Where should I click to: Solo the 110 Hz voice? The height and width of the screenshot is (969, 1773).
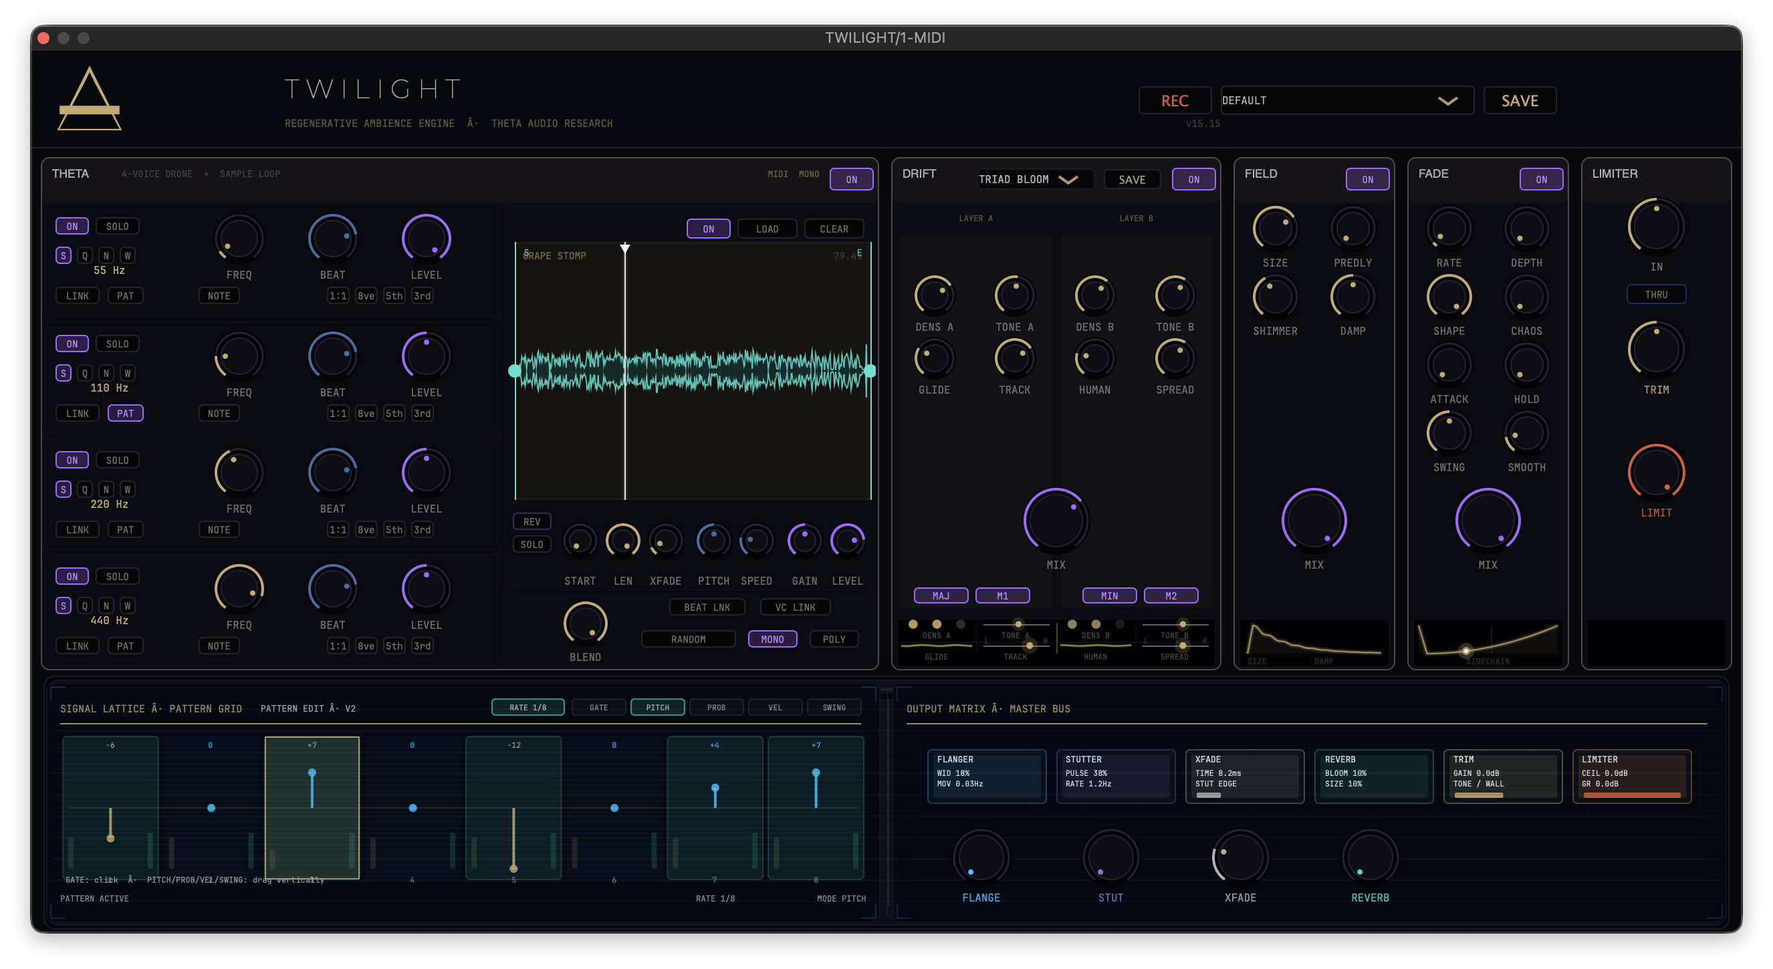tap(117, 343)
